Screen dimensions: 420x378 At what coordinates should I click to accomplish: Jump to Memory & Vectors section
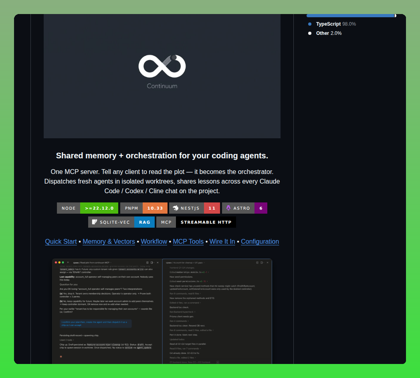[109, 241]
